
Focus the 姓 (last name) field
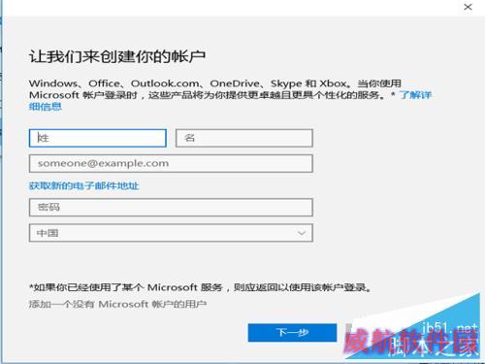point(98,138)
